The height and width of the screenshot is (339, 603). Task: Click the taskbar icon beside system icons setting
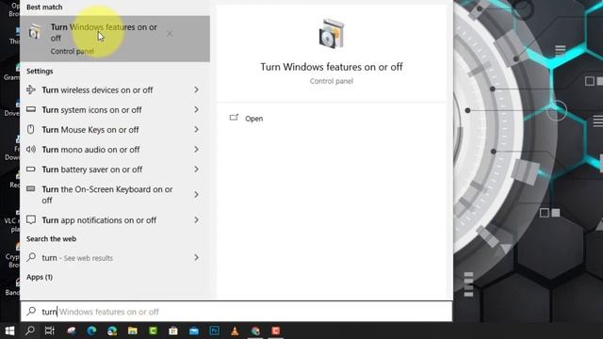31,109
